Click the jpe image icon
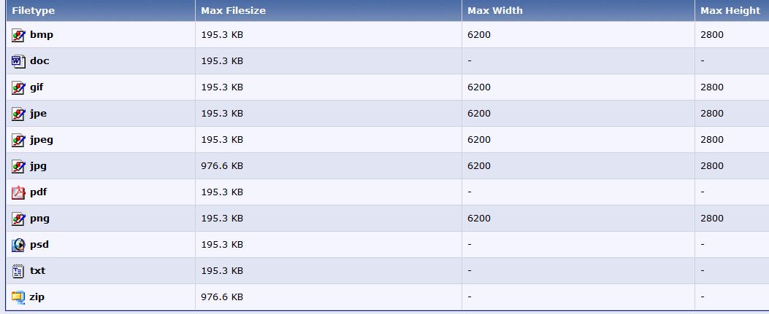 pyautogui.click(x=18, y=114)
